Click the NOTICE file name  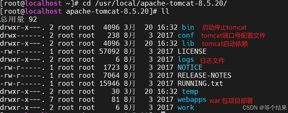coord(190,67)
